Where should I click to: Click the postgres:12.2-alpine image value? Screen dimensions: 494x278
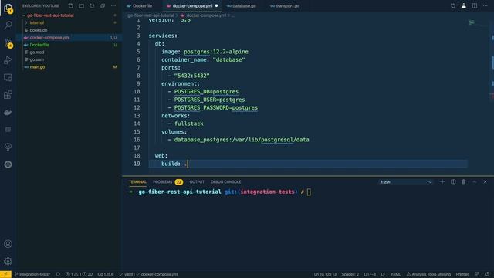[216, 52]
